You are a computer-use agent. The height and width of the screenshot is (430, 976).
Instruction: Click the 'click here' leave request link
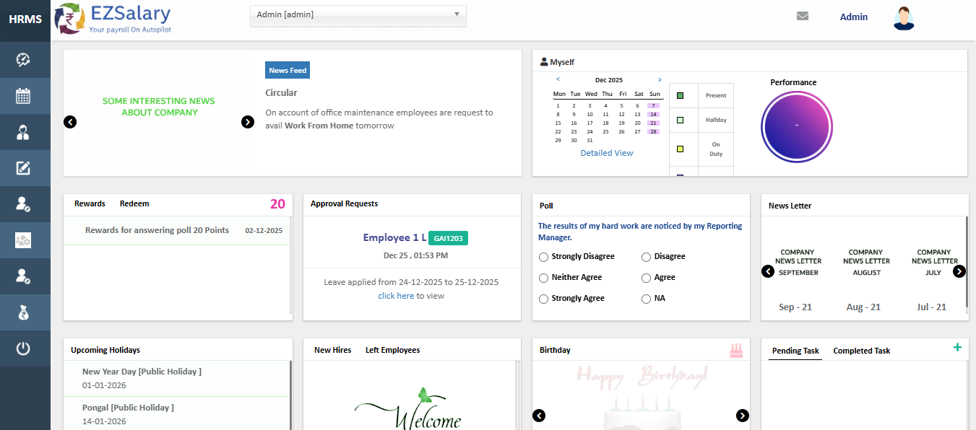[396, 296]
